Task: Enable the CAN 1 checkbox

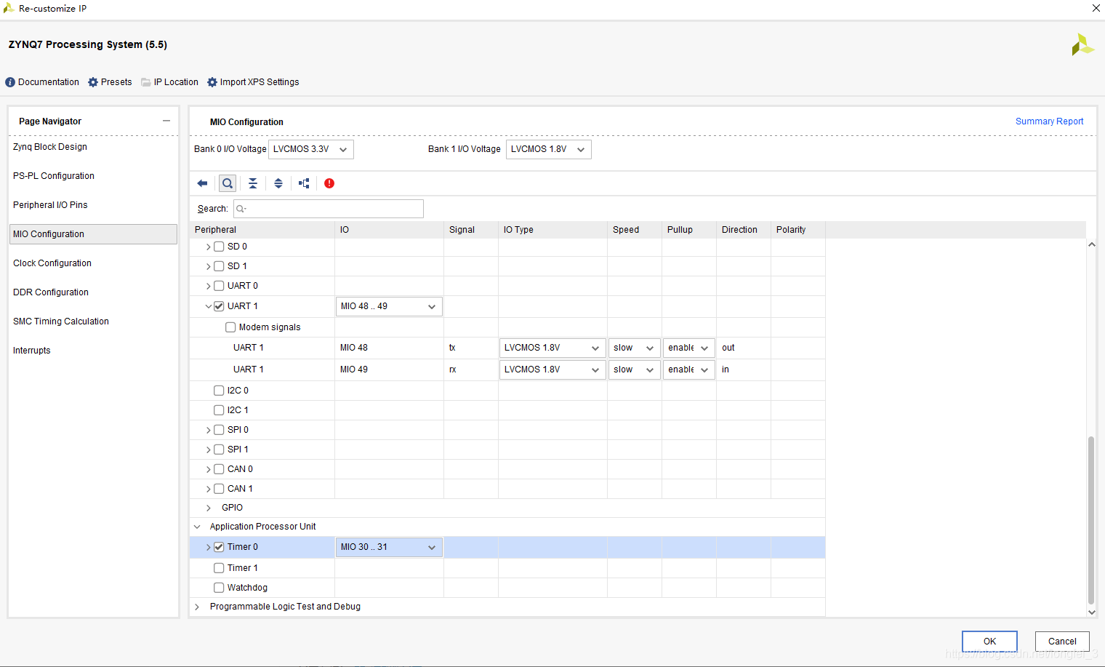Action: click(x=219, y=489)
